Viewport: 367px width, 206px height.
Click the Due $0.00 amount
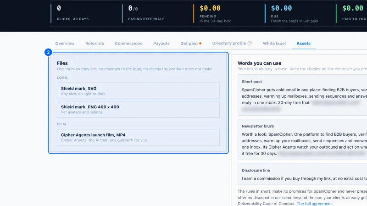pos(281,8)
